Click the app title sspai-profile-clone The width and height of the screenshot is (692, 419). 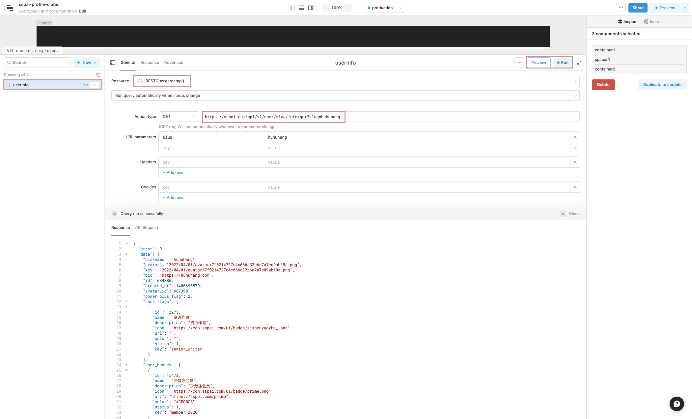pos(39,5)
